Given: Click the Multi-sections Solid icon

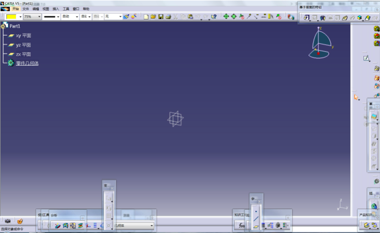Looking at the screenshot, I should click(368, 18).
